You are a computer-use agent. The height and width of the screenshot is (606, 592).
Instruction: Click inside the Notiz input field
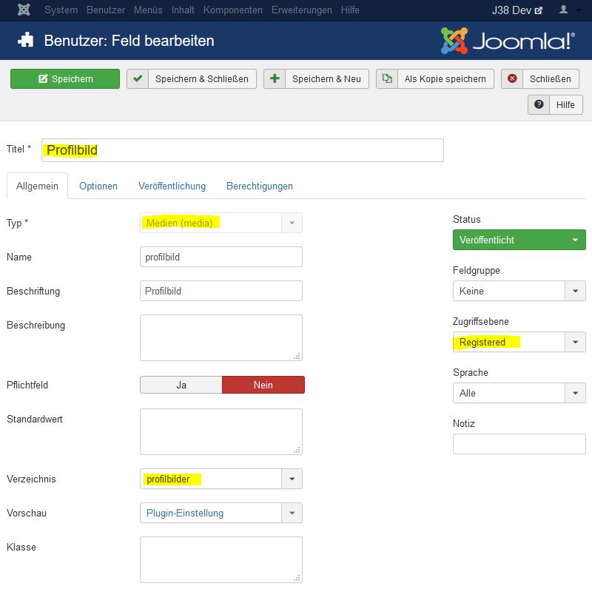(x=518, y=444)
